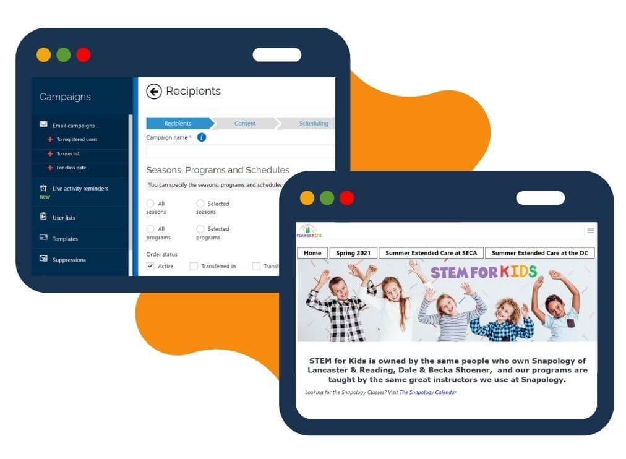Click the Seasons, Programs and Schedules heading
The width and height of the screenshot is (626, 459).
218,170
